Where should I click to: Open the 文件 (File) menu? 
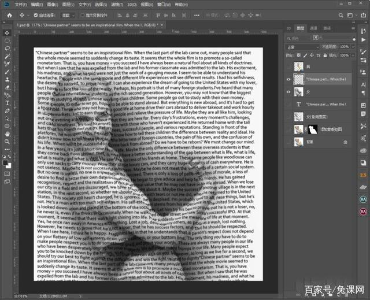tap(21, 5)
